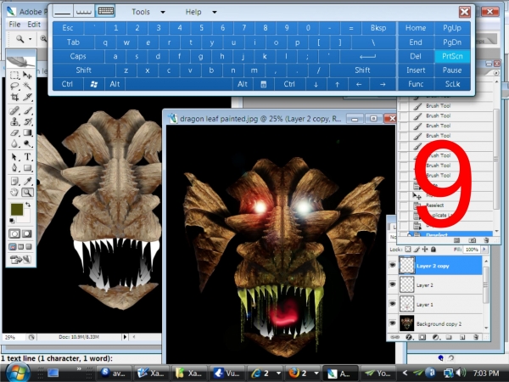This screenshot has height=382, width=509.
Task: Reset to default foreground and background colors
Action: tap(12, 221)
